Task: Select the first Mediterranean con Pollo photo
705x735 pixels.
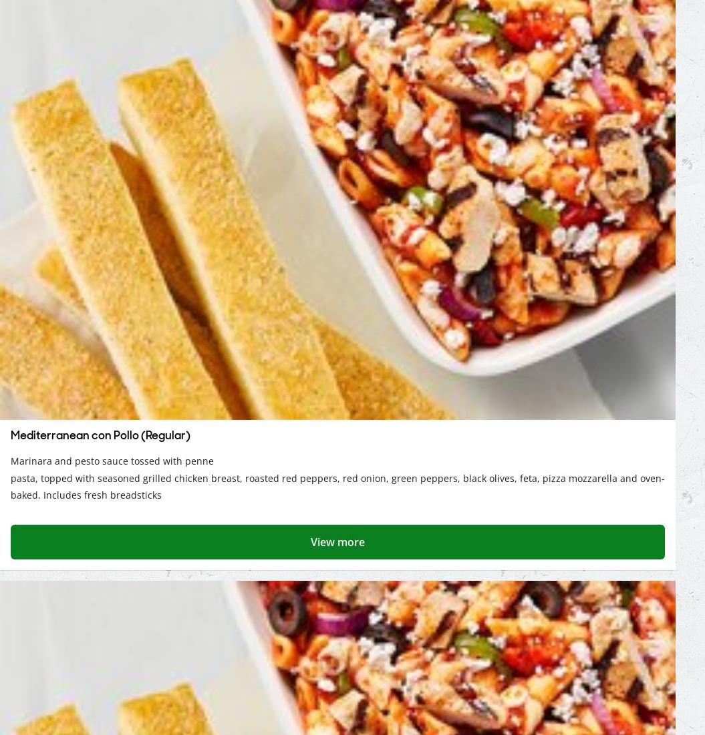Action: click(x=337, y=210)
